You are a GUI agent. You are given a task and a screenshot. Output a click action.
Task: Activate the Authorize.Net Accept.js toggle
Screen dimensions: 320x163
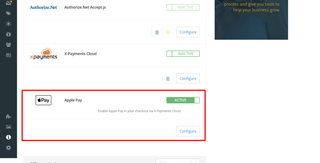pyautogui.click(x=183, y=7)
